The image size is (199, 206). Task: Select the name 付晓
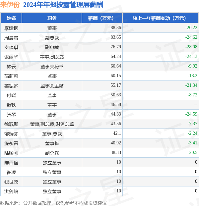(11, 95)
